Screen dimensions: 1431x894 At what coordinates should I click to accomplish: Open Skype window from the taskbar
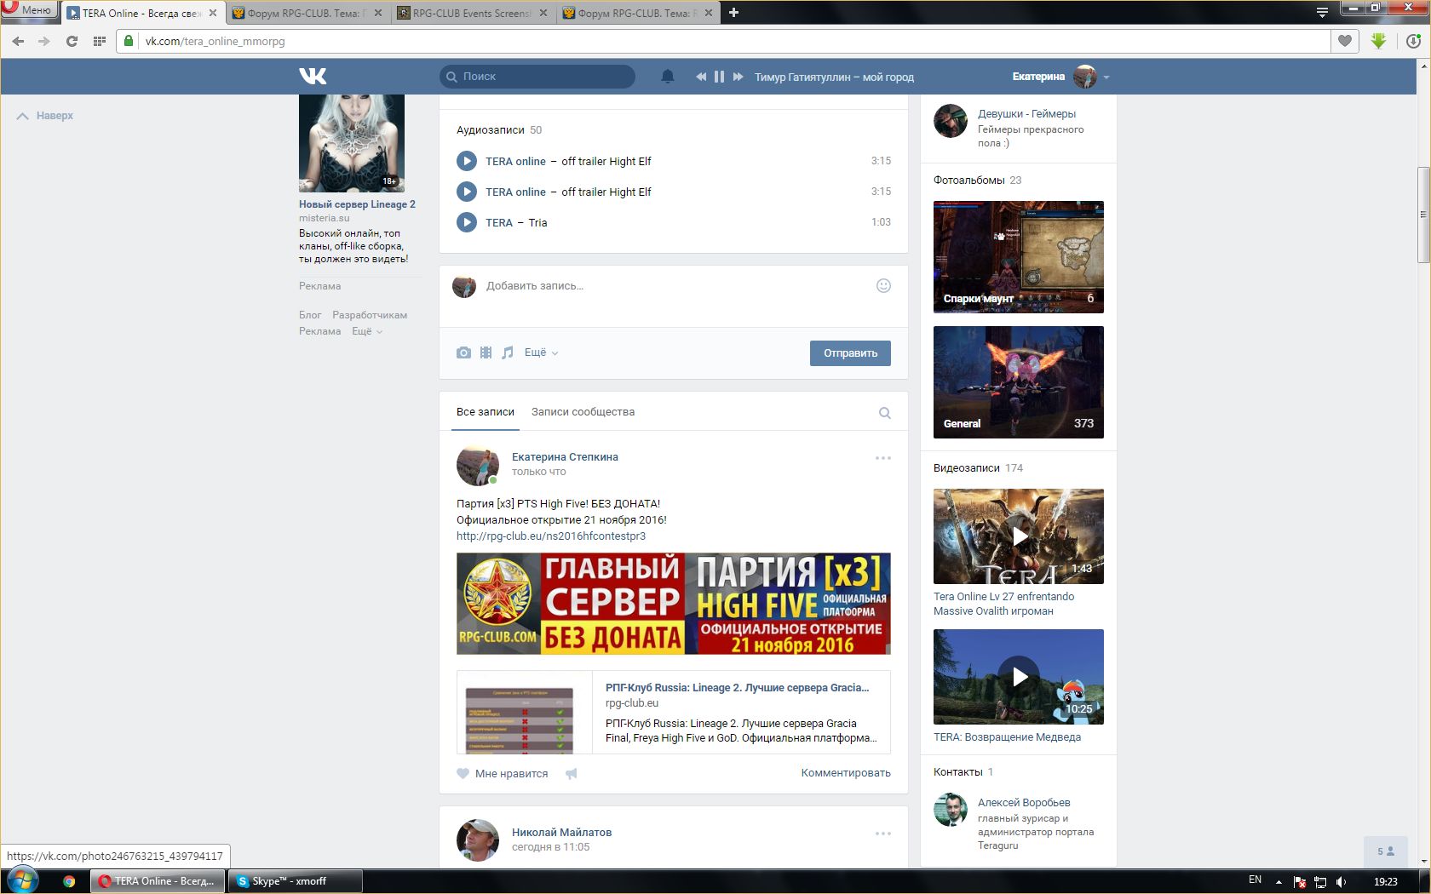click(295, 881)
